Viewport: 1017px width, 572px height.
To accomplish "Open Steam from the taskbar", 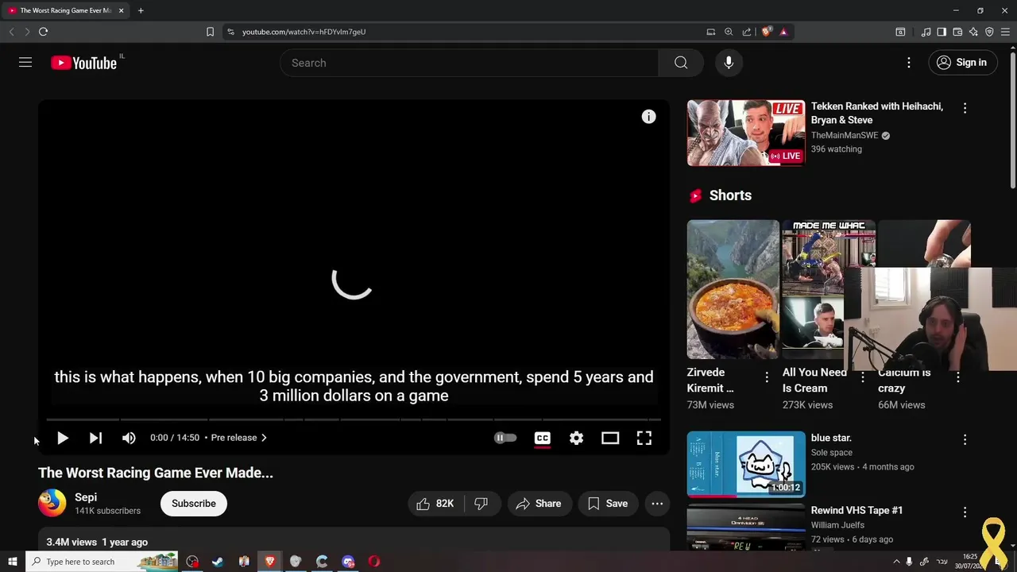I will click(x=218, y=562).
